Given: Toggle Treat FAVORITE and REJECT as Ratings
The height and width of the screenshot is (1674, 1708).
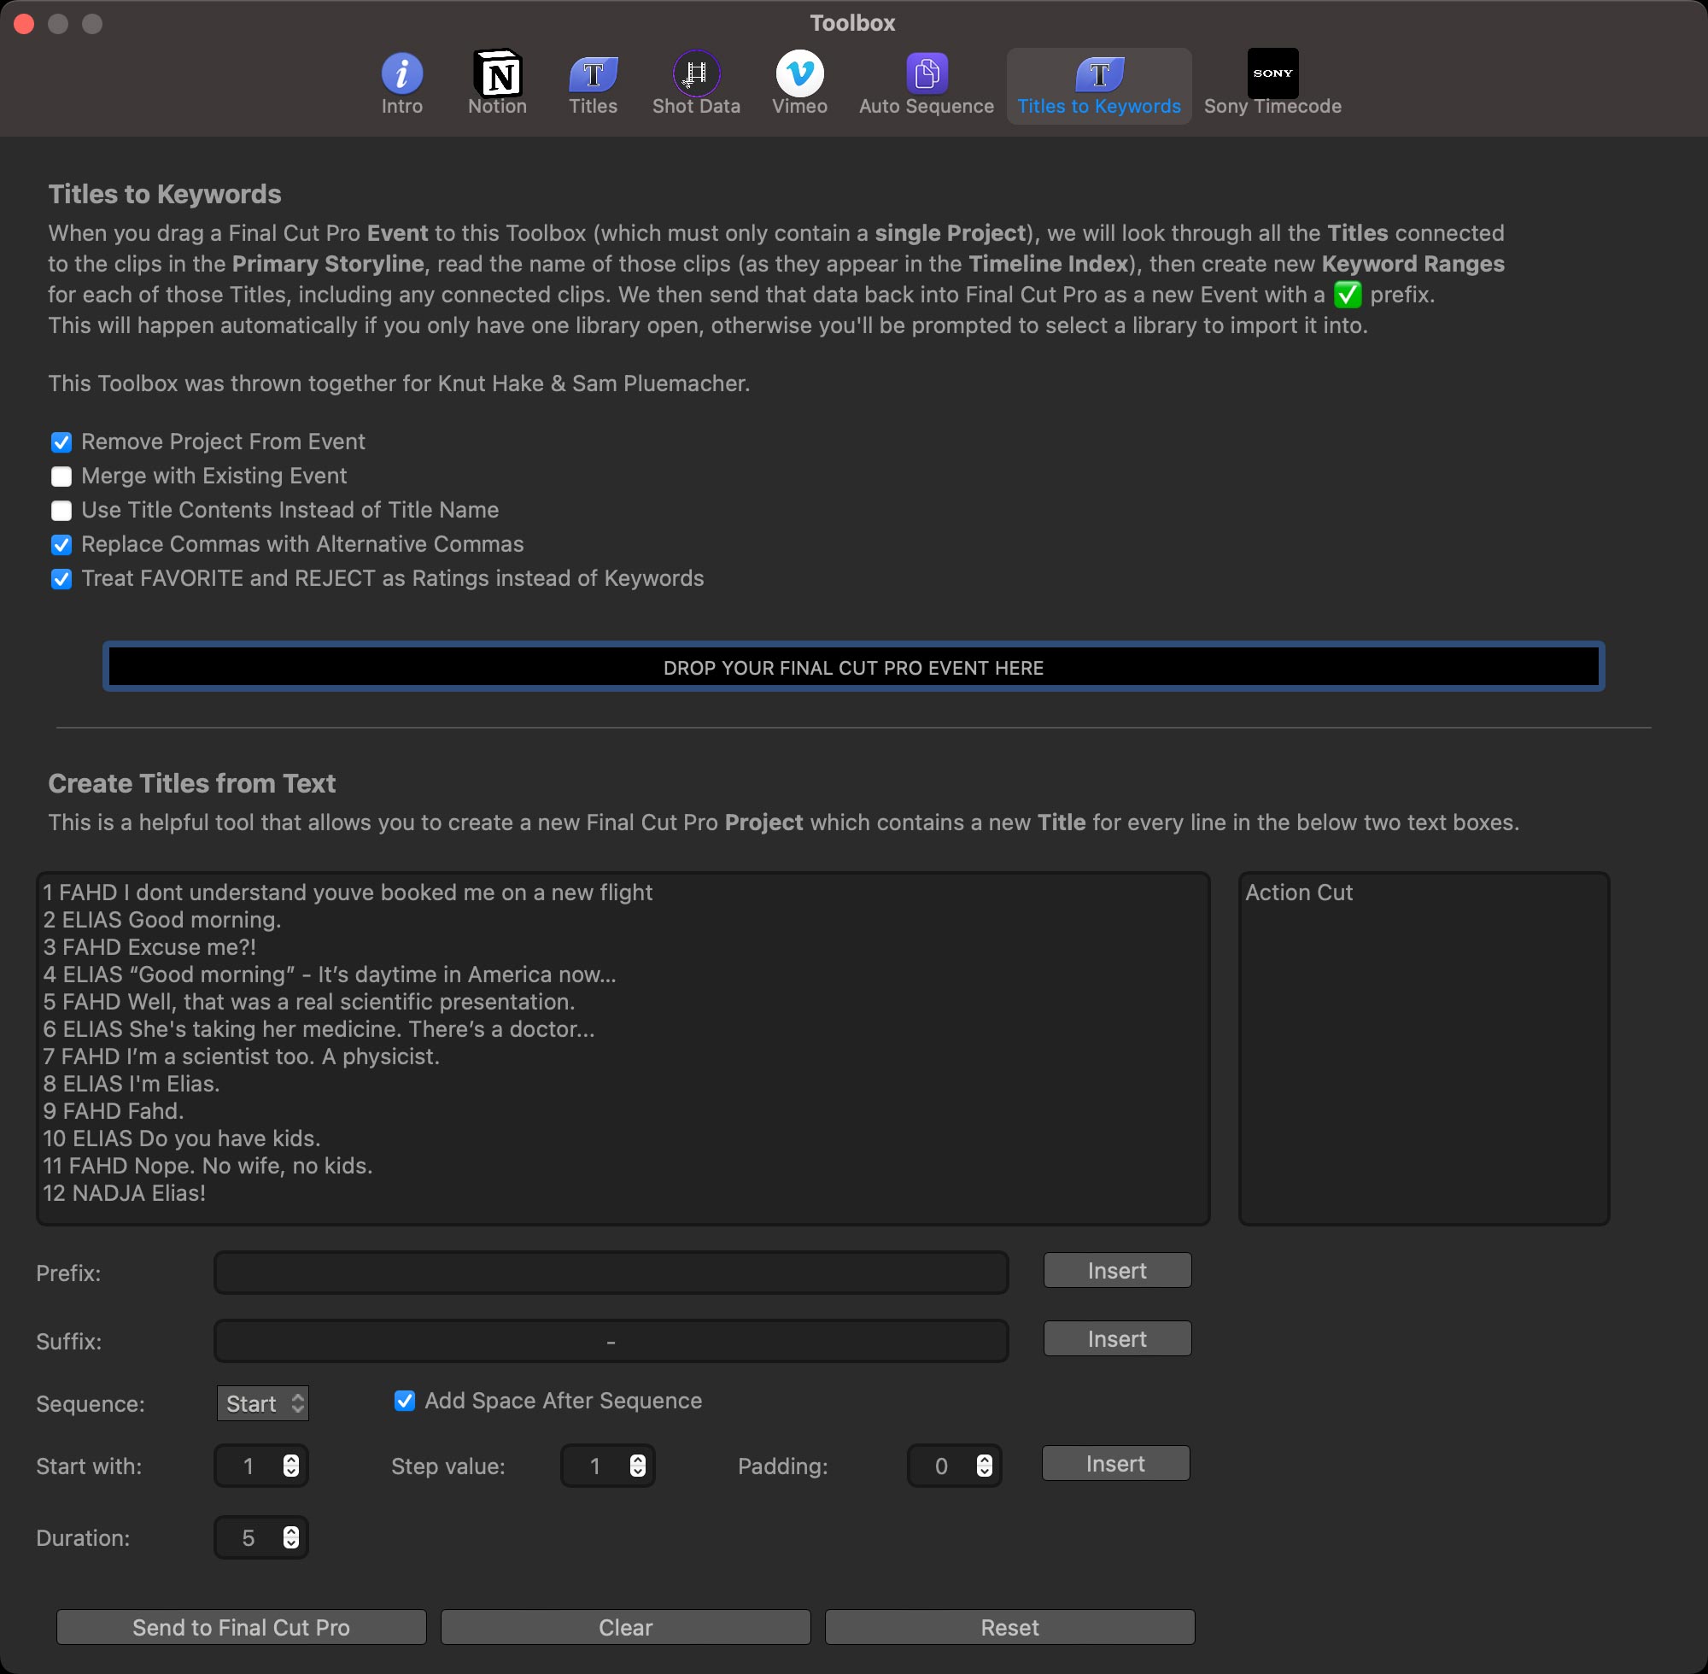Looking at the screenshot, I should 61,579.
